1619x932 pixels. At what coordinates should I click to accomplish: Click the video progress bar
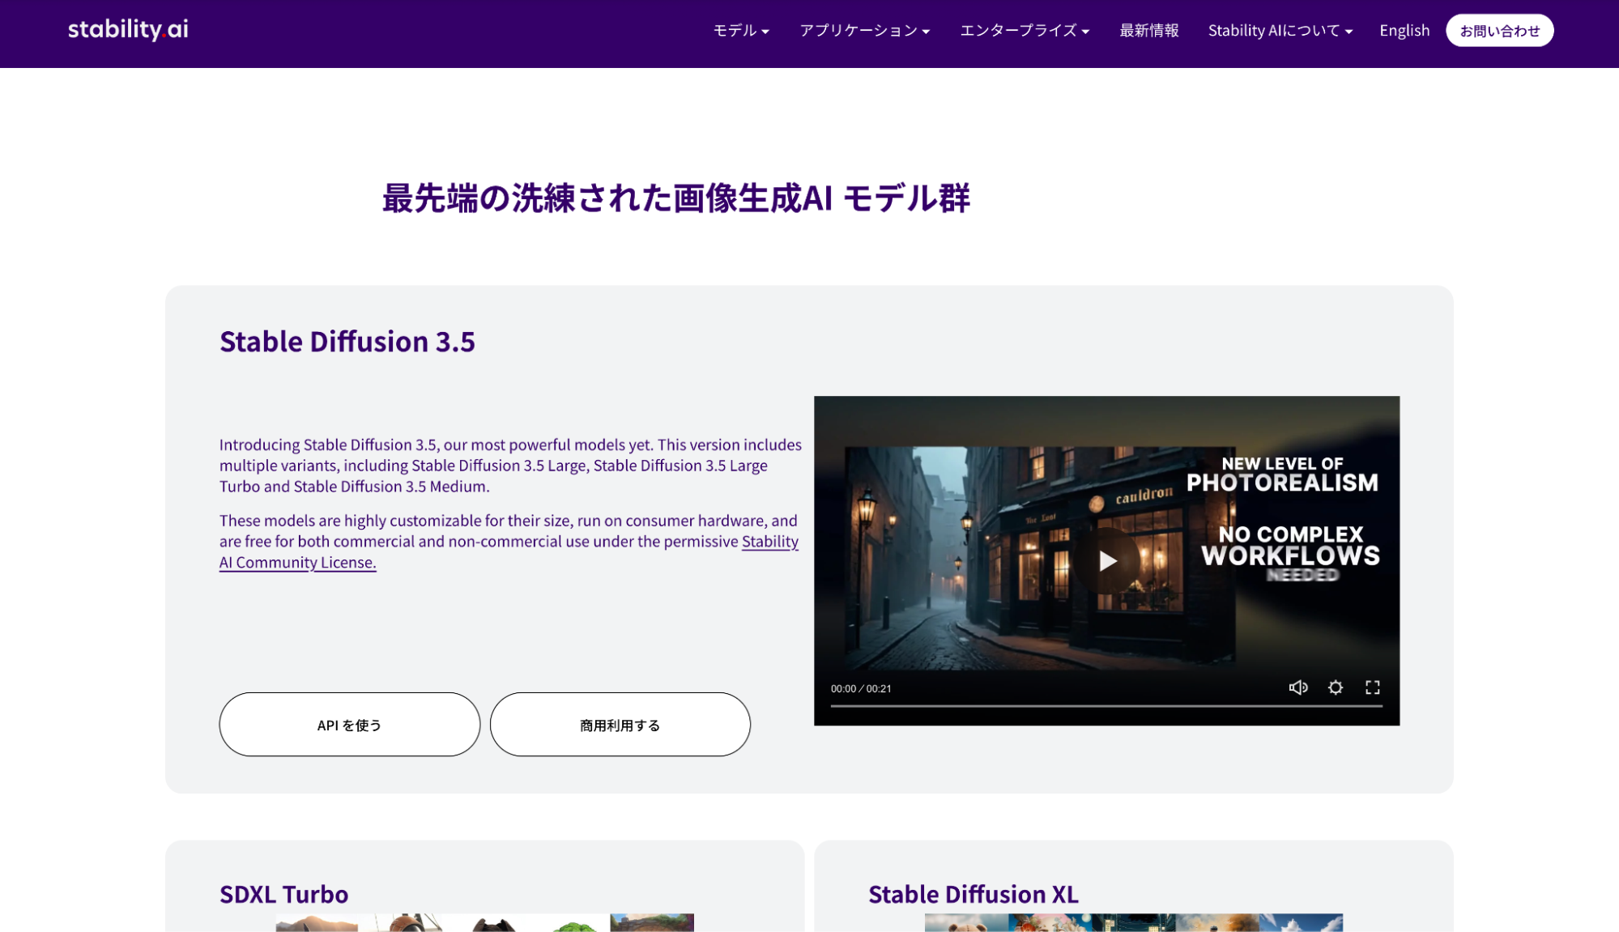pos(1106,706)
